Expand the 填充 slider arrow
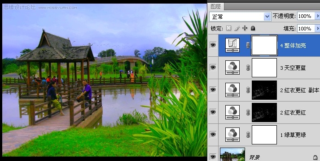The width and height of the screenshot is (320, 161). pos(317,29)
